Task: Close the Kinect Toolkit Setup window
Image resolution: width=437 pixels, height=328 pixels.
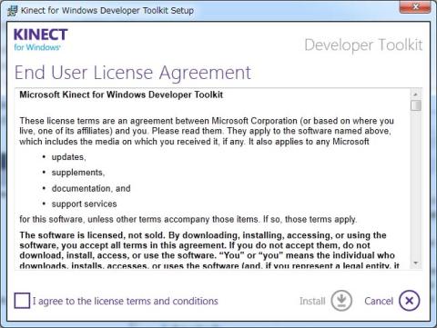Action: [x=415, y=6]
